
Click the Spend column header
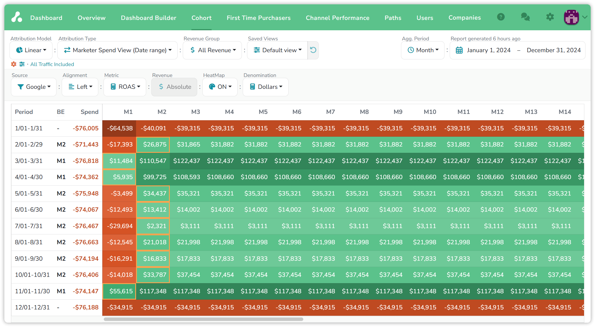[x=89, y=112]
